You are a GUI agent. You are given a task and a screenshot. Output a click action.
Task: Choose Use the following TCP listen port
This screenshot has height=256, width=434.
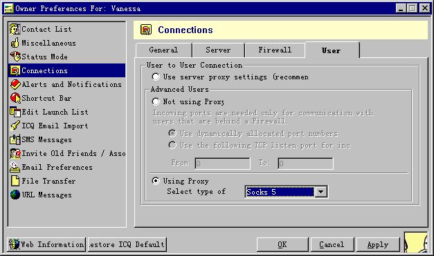coord(172,145)
